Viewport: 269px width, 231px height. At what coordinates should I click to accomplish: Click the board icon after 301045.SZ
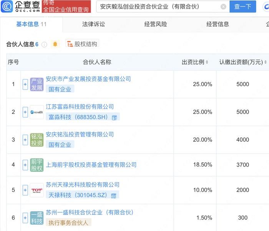[x=114, y=196]
